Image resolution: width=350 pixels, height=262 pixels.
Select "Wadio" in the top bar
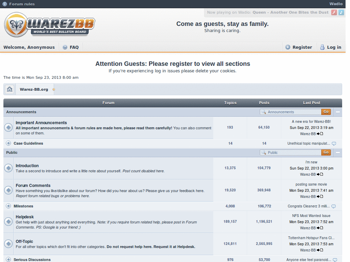point(336,4)
